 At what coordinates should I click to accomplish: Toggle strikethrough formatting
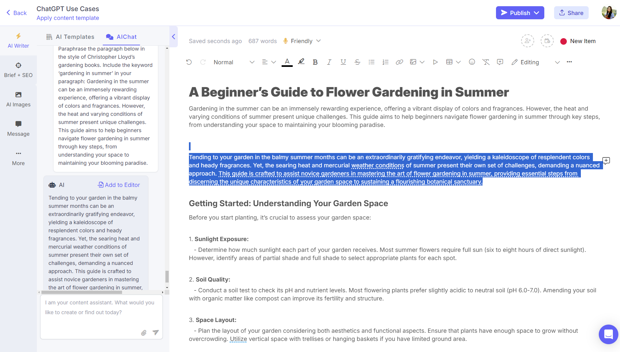pos(357,62)
